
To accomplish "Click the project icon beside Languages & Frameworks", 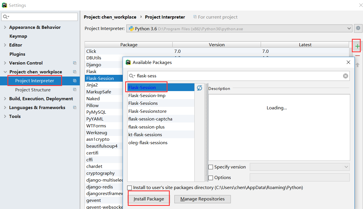I will [x=75, y=108].
